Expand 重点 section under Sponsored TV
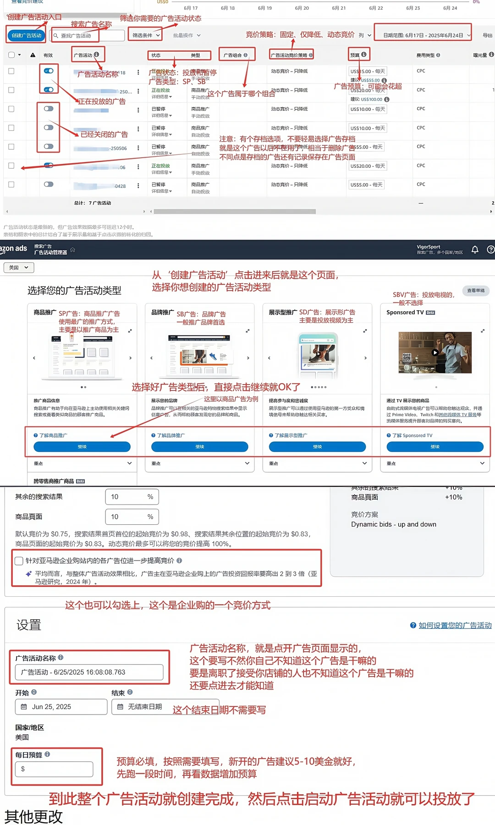495x825 pixels. [435, 463]
